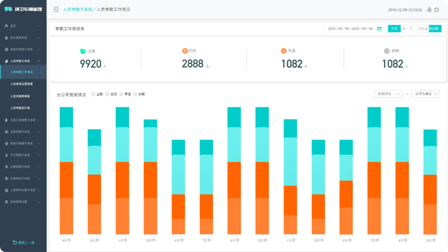Click the 返回上一级 link
The width and height of the screenshot is (448, 252).
24,242
